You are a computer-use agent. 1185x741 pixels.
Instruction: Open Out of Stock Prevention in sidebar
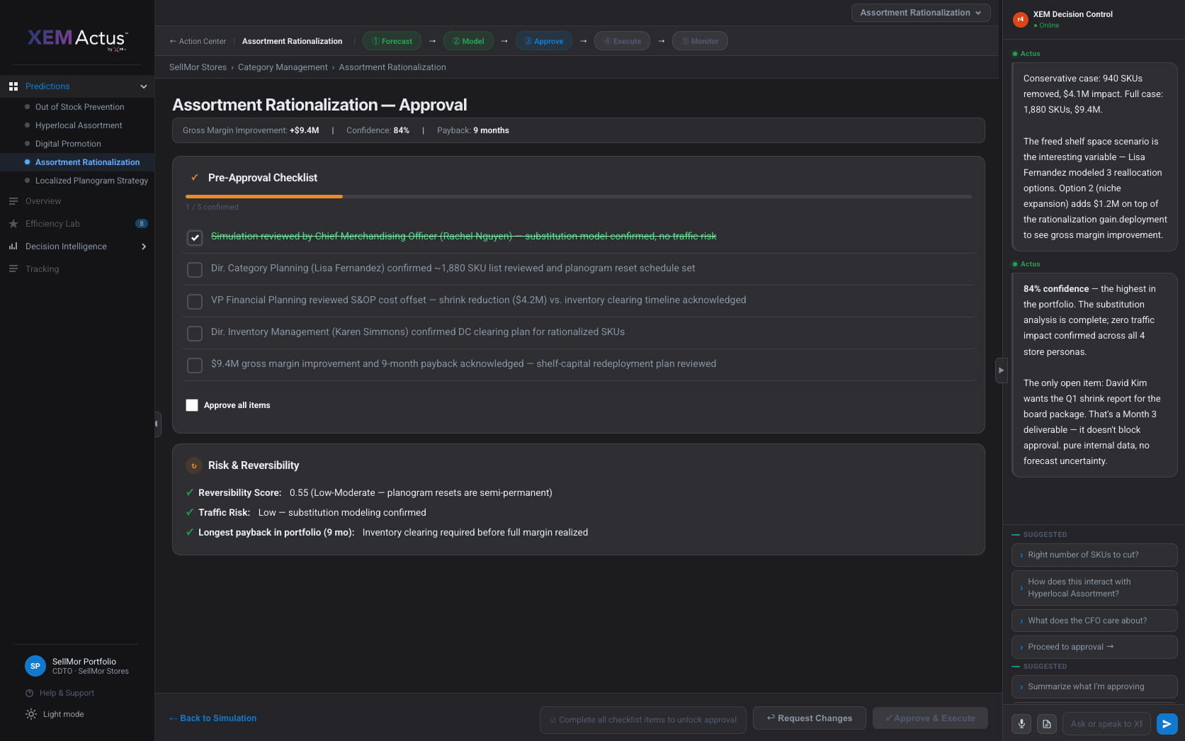pyautogui.click(x=79, y=107)
